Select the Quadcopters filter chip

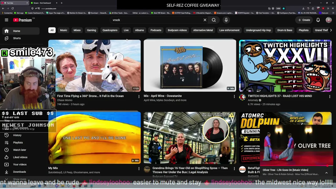click(110, 30)
